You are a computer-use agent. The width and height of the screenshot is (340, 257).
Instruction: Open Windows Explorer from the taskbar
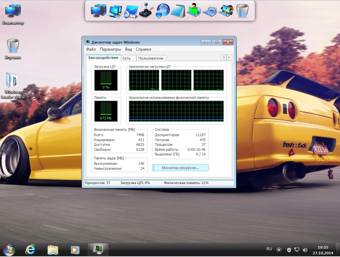tap(53, 250)
